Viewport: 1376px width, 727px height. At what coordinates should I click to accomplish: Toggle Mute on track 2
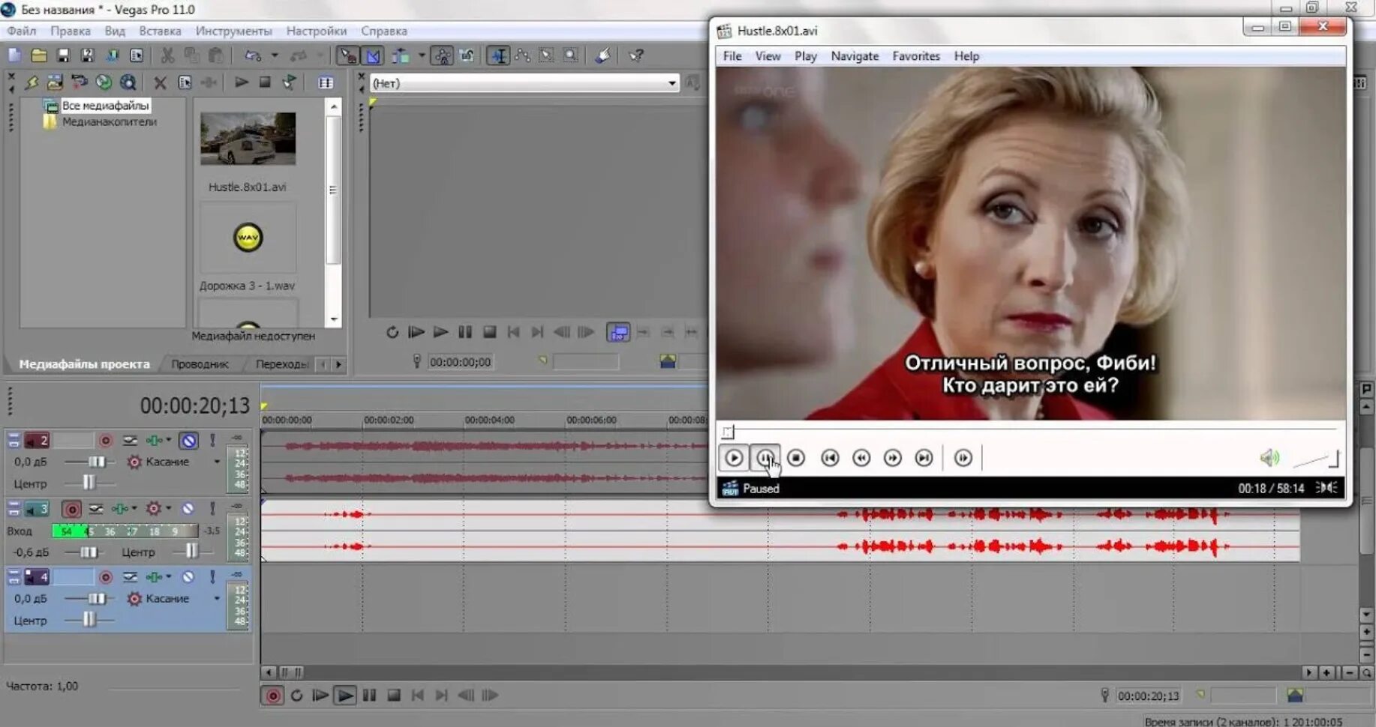188,441
